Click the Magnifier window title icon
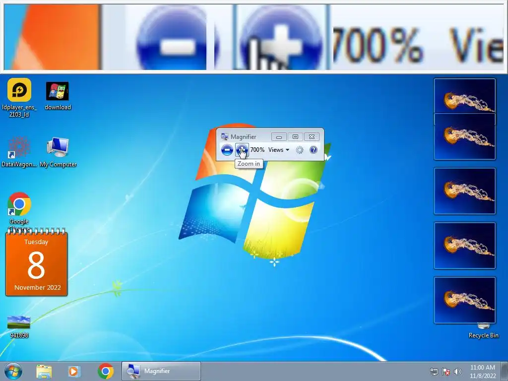The height and width of the screenshot is (381, 508). (x=224, y=137)
